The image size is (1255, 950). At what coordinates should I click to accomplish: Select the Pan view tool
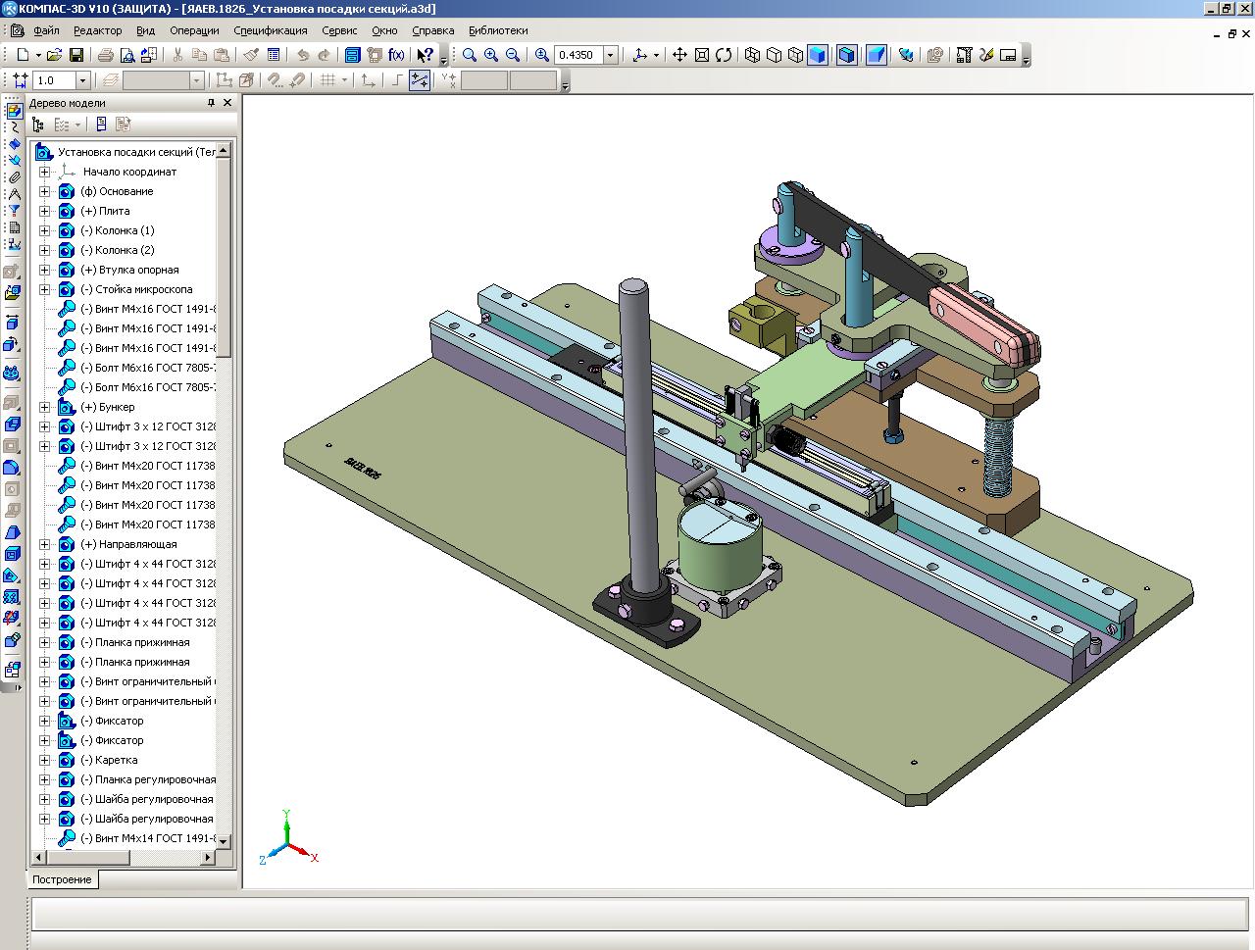point(679,55)
